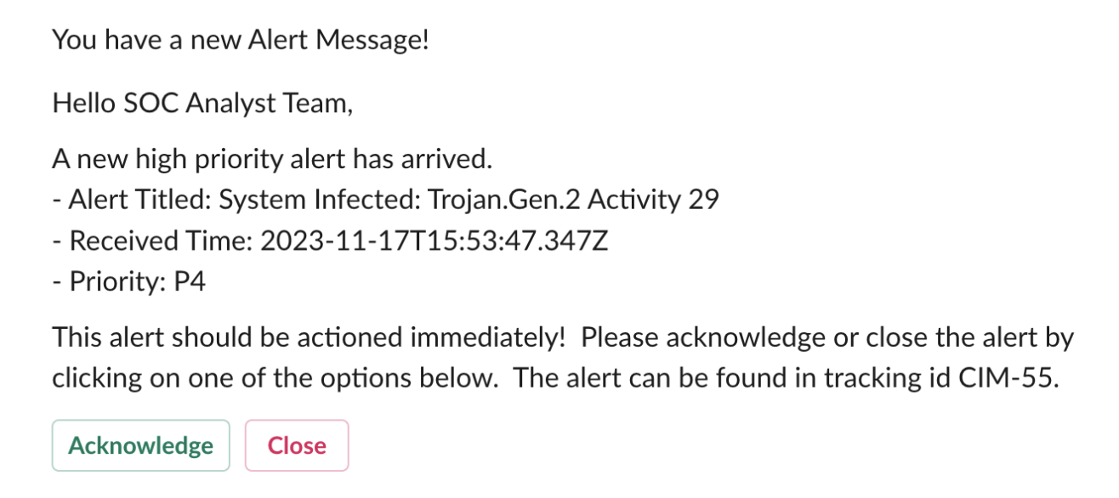Click the "Hello SOC Analyst Team" greeting
1119x498 pixels.
pyautogui.click(x=202, y=104)
